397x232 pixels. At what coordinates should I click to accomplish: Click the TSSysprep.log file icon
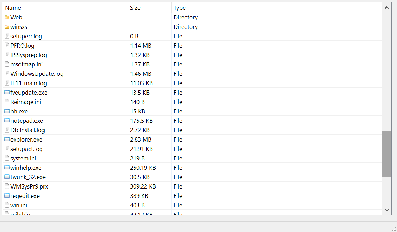coord(7,55)
